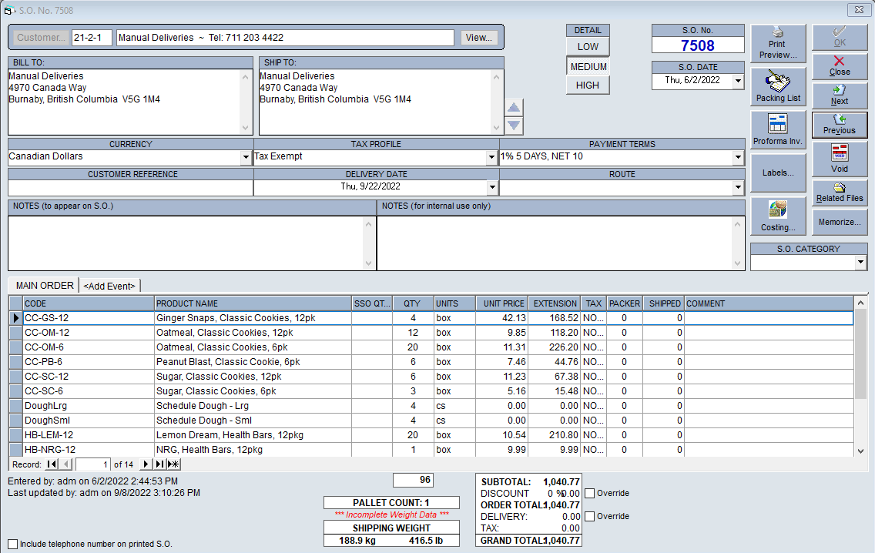Screen dimensions: 875x553
Task: Move ship-to address up arrow
Action: point(514,107)
